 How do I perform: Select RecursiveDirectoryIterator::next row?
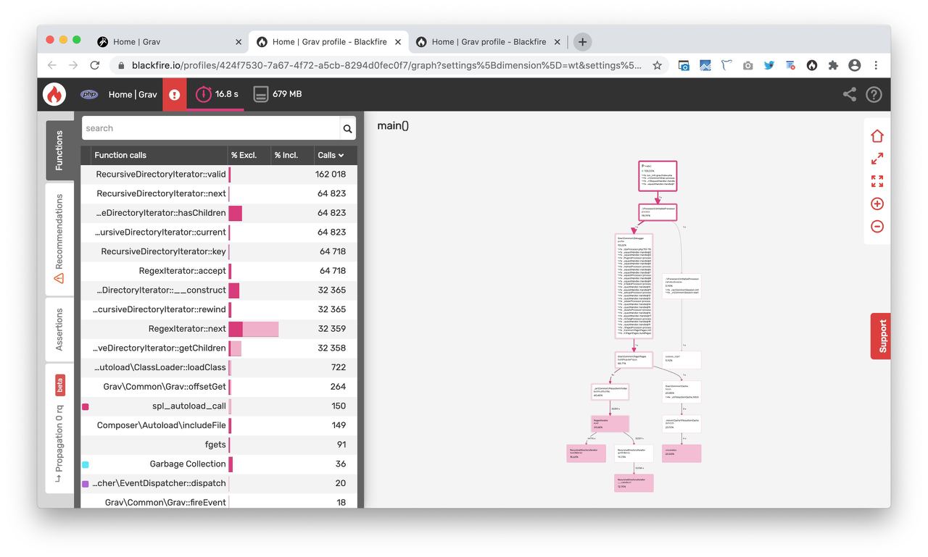pos(219,193)
